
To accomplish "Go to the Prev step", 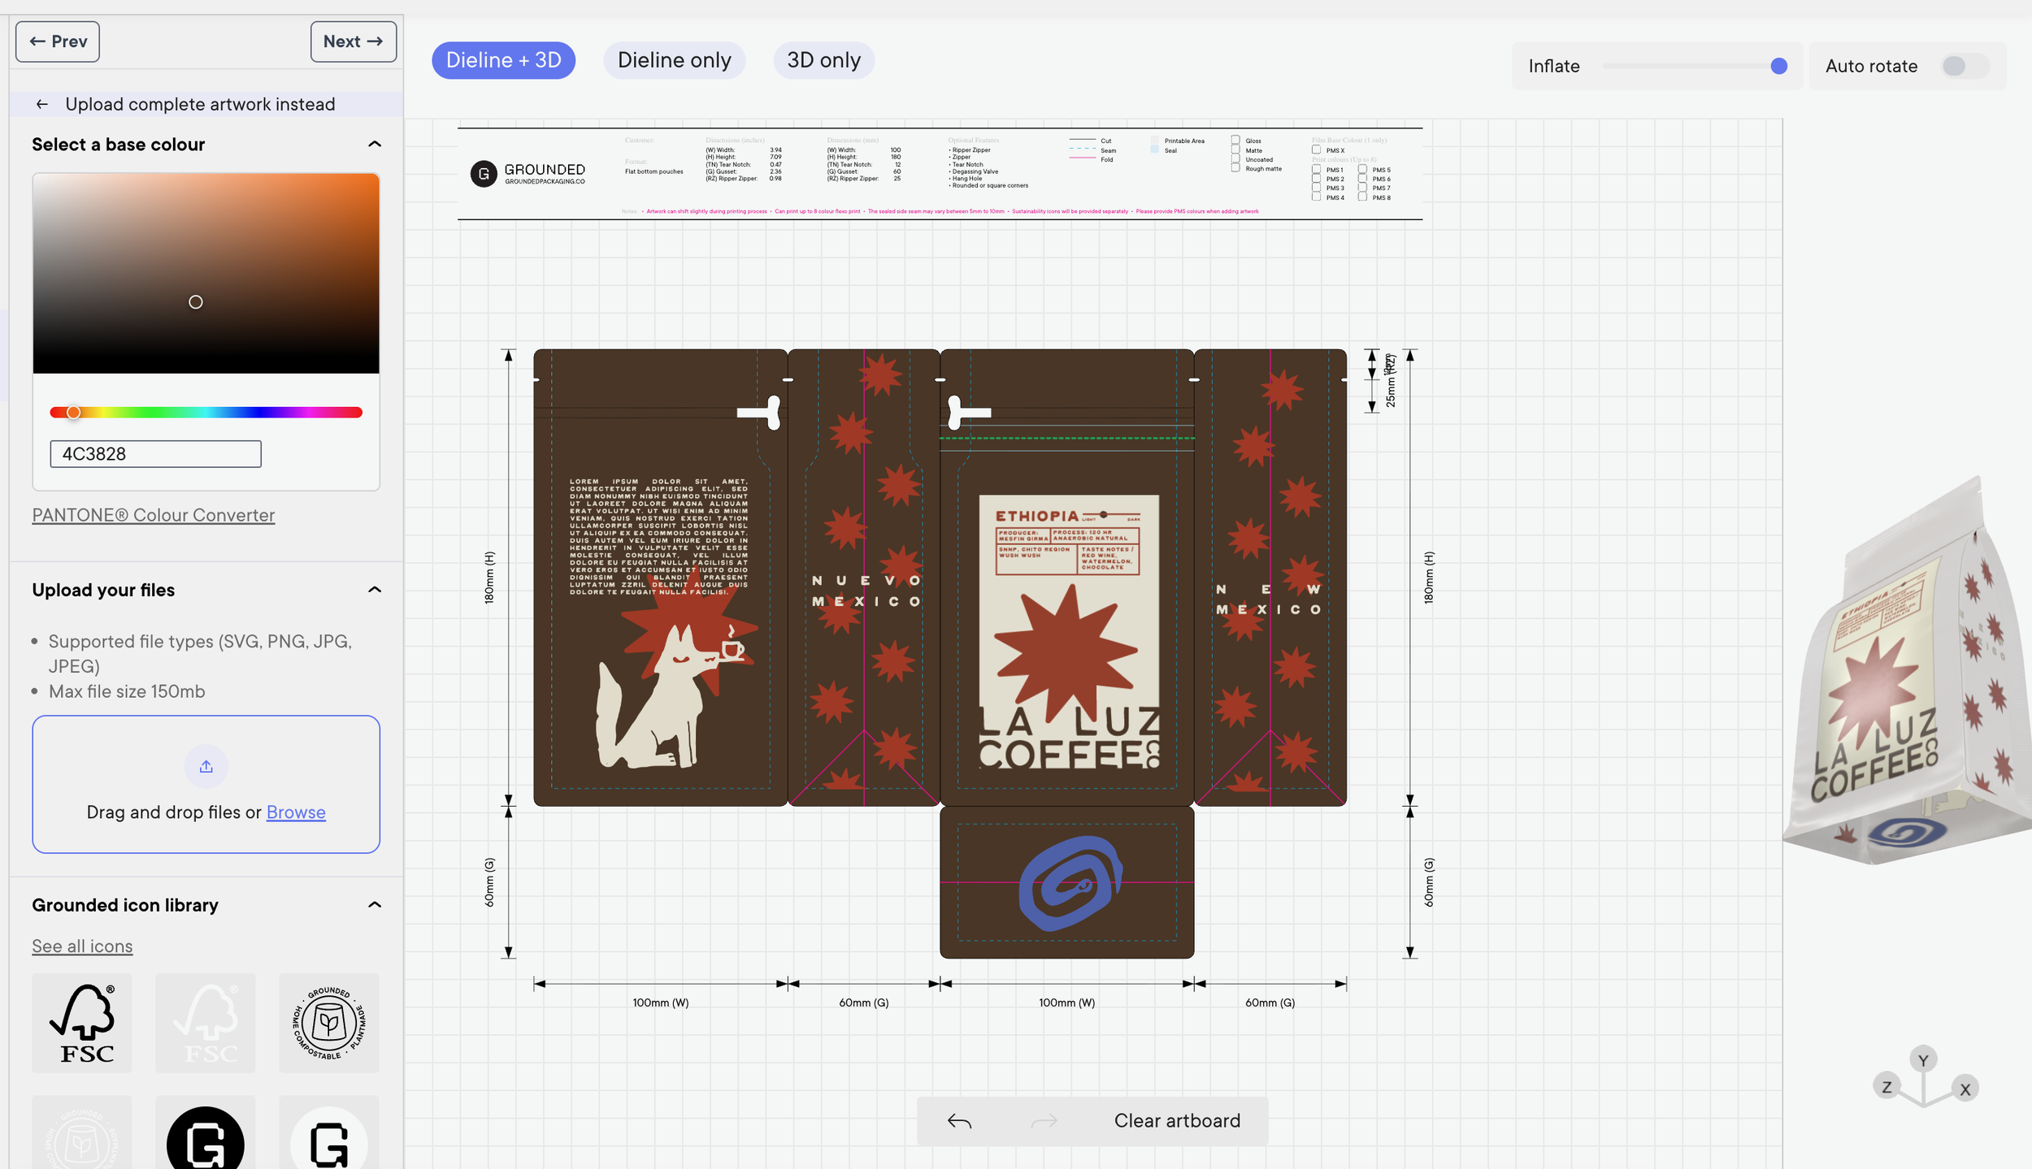I will tap(58, 41).
